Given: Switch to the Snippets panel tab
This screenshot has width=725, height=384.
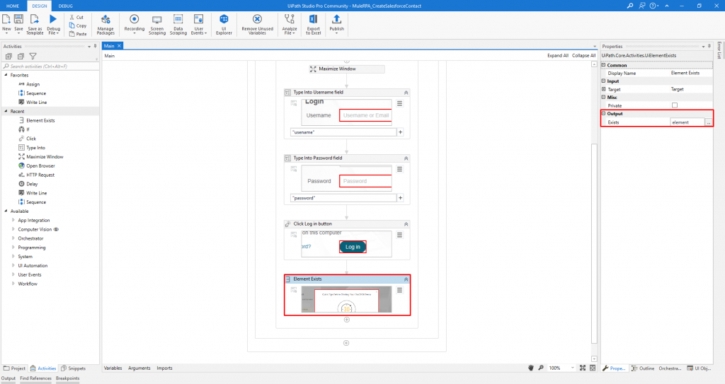Looking at the screenshot, I should point(74,368).
